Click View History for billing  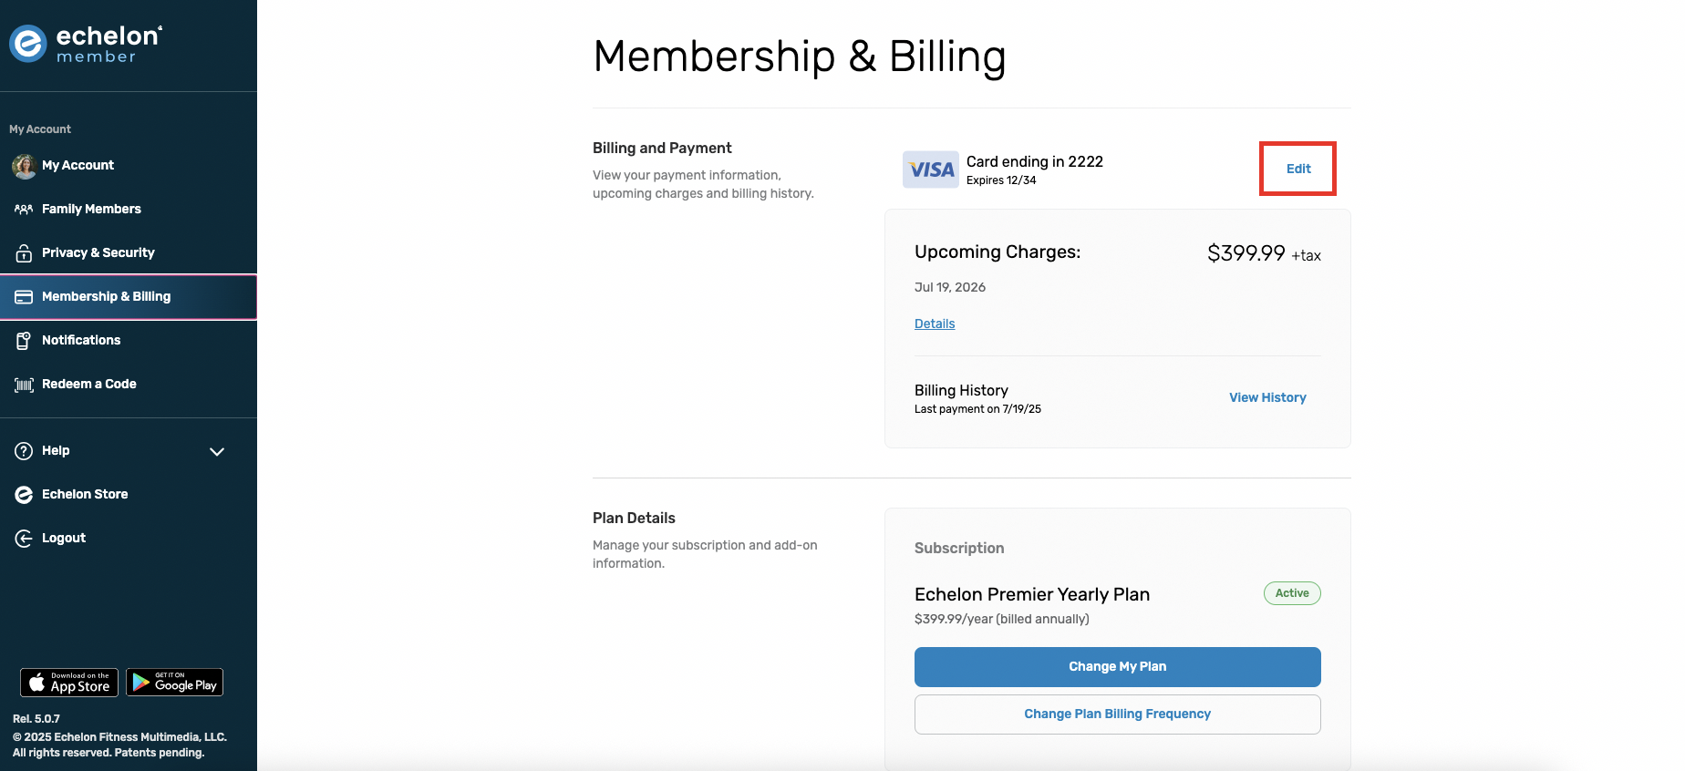pos(1267,397)
